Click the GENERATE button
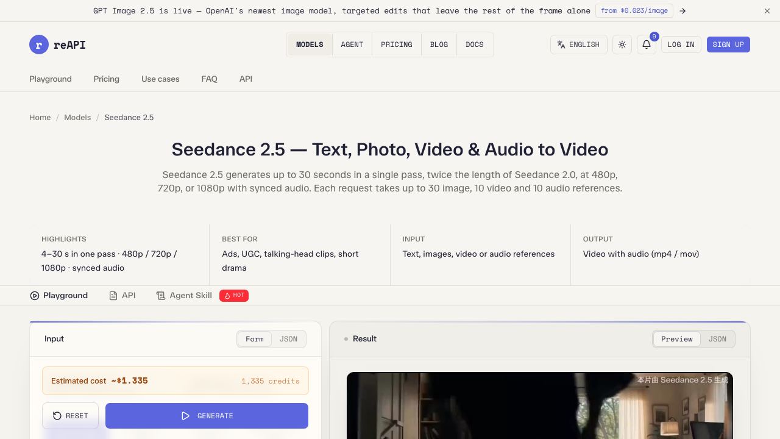Viewport: 780px width, 439px height. [x=207, y=416]
